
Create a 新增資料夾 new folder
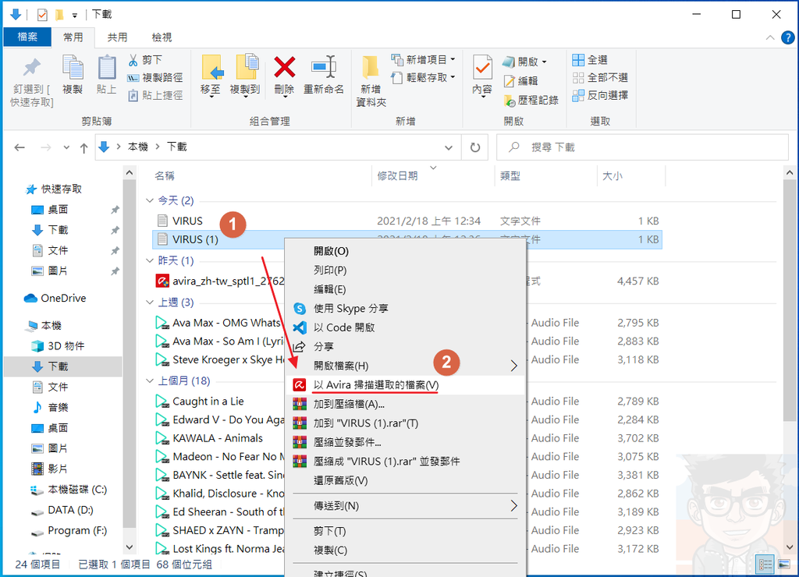point(371,80)
